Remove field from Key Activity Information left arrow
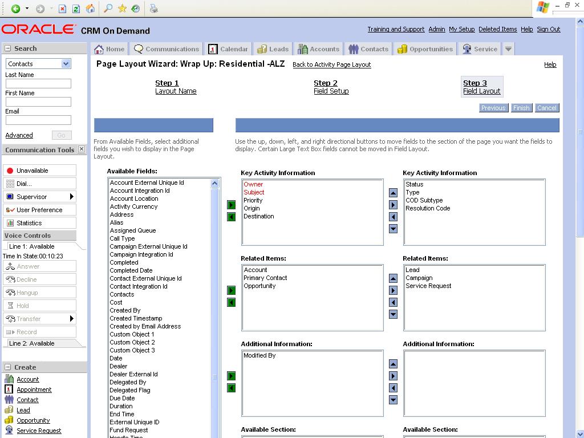Viewport: 584px width, 438px height. point(232,217)
